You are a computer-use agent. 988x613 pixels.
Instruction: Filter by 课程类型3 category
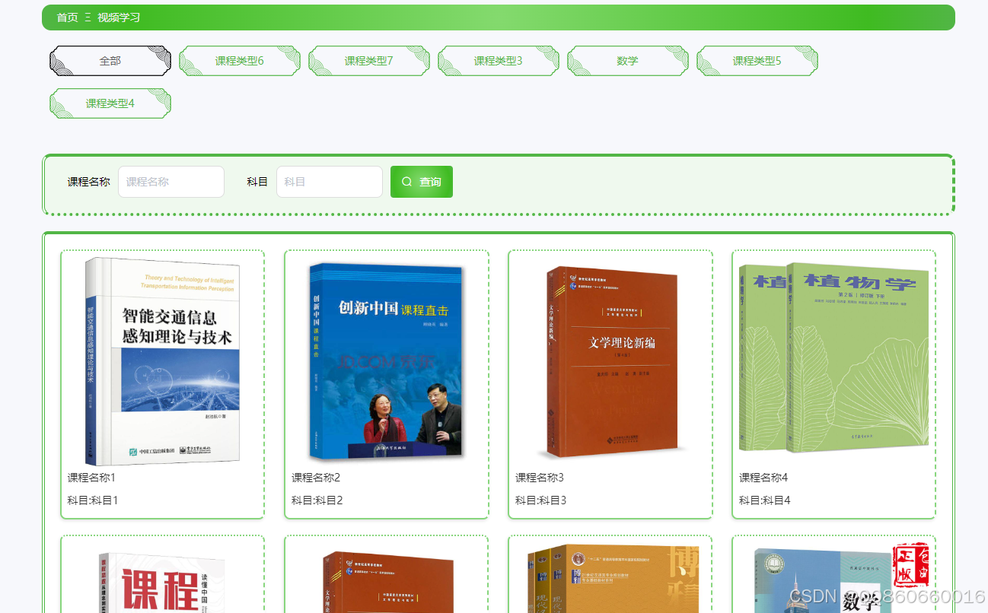[499, 61]
